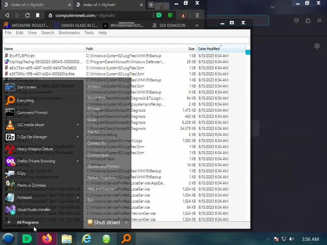Screen dimensions: 327x245
Task: Bookmark the current page
Action: pos(38,15)
